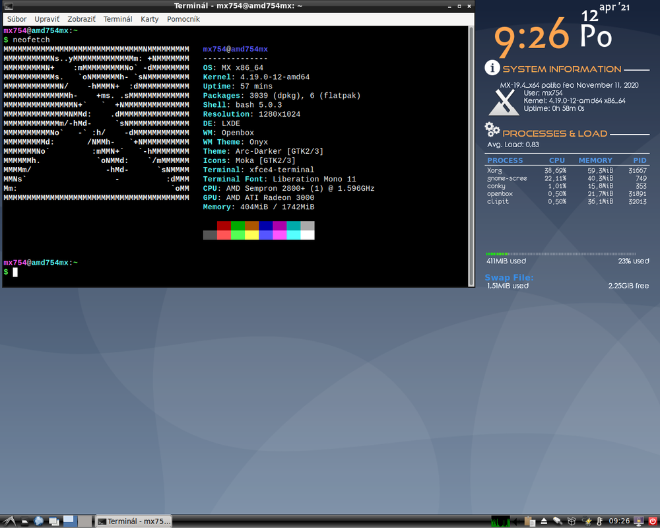The image size is (660, 528).
Task: Open the CPU usage monitor graph
Action: pos(500,521)
